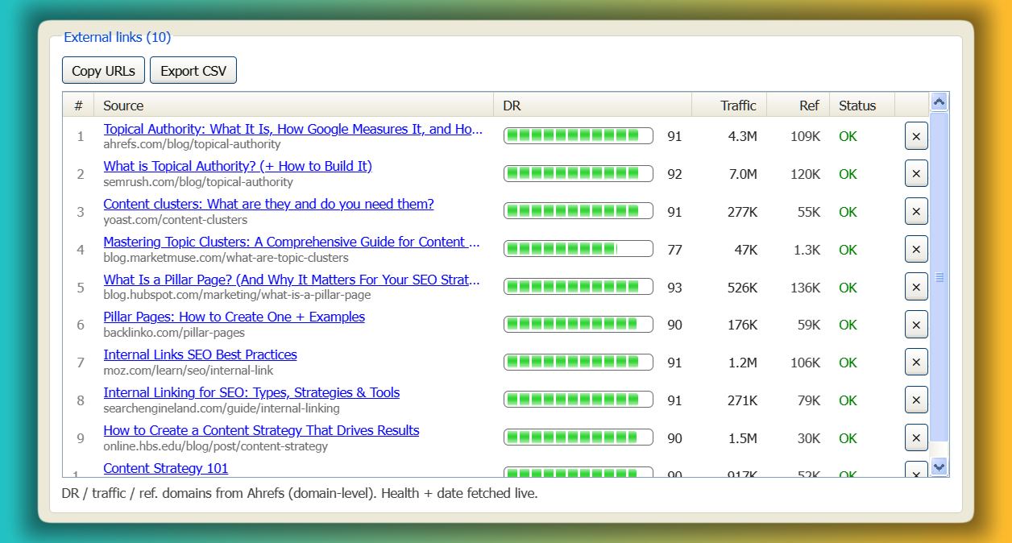Open 'Internal Links SEO Best Practices' link
Image resolution: width=1012 pixels, height=543 pixels.
[200, 354]
